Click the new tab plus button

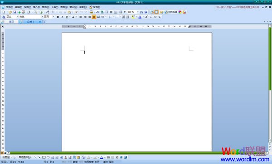(44, 22)
